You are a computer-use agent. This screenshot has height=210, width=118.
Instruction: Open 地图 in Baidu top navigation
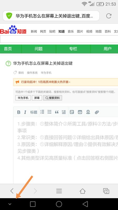click(99, 31)
